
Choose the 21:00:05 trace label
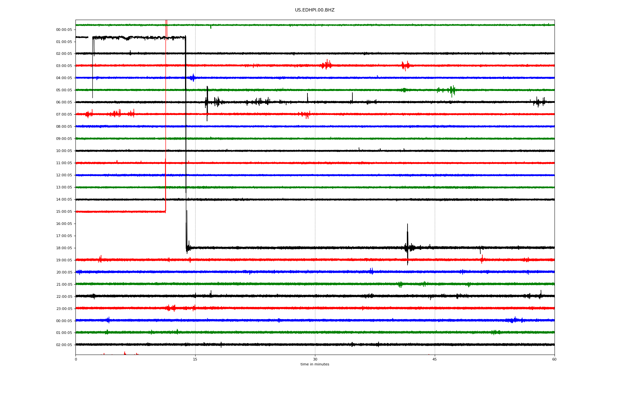coord(64,285)
